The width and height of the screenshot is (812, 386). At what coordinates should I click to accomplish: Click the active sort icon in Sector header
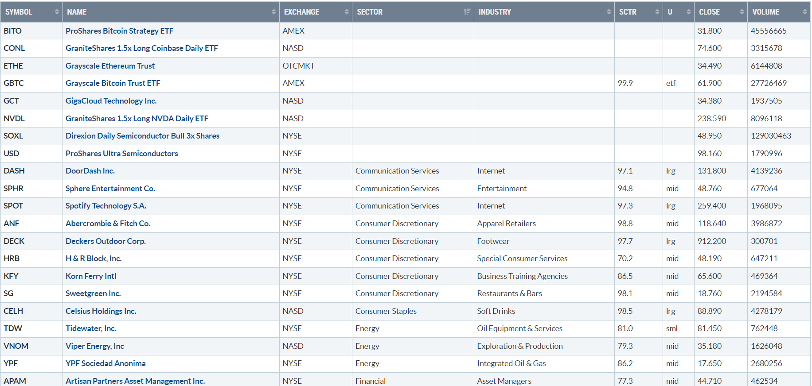467,12
